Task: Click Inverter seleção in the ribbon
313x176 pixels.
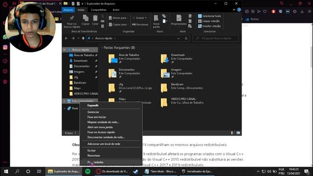Action: (209, 26)
